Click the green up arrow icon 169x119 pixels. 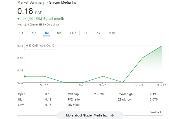point(44,18)
